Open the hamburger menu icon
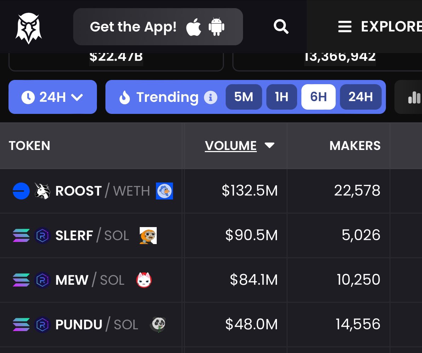The height and width of the screenshot is (353, 422). (x=345, y=27)
